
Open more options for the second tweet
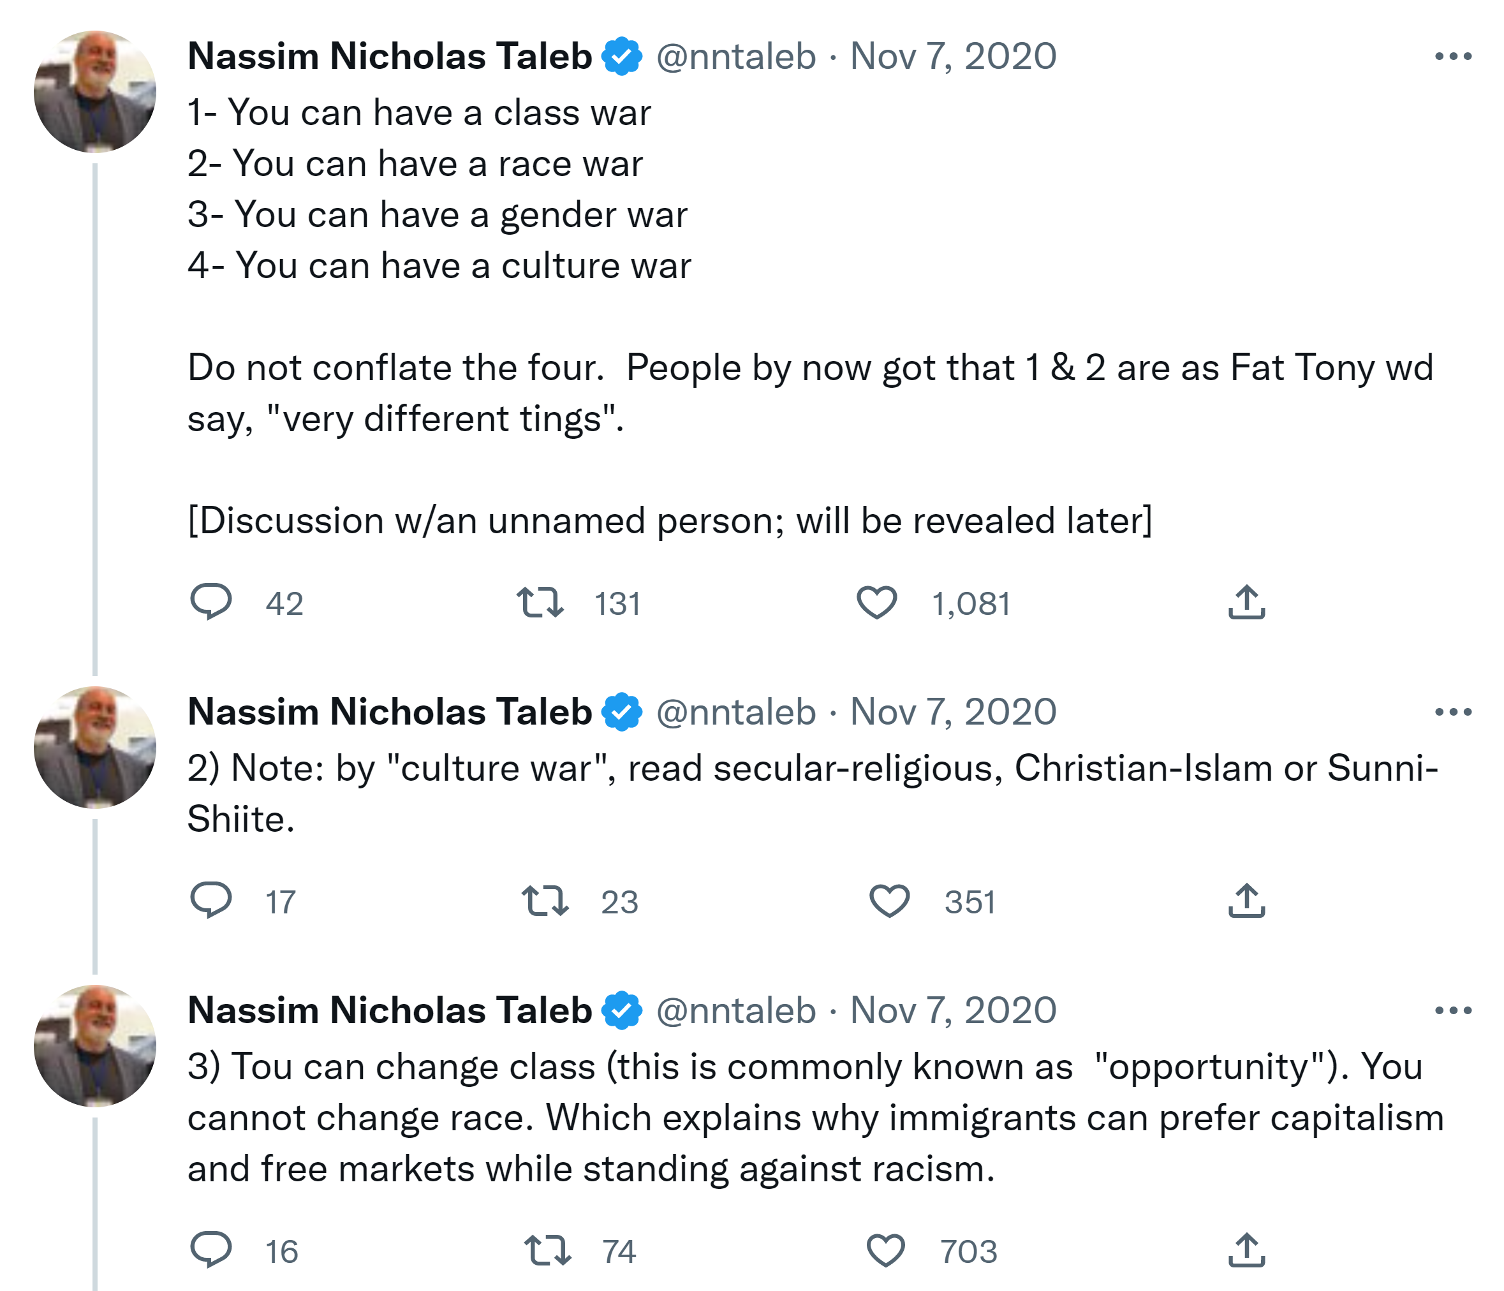click(1453, 712)
